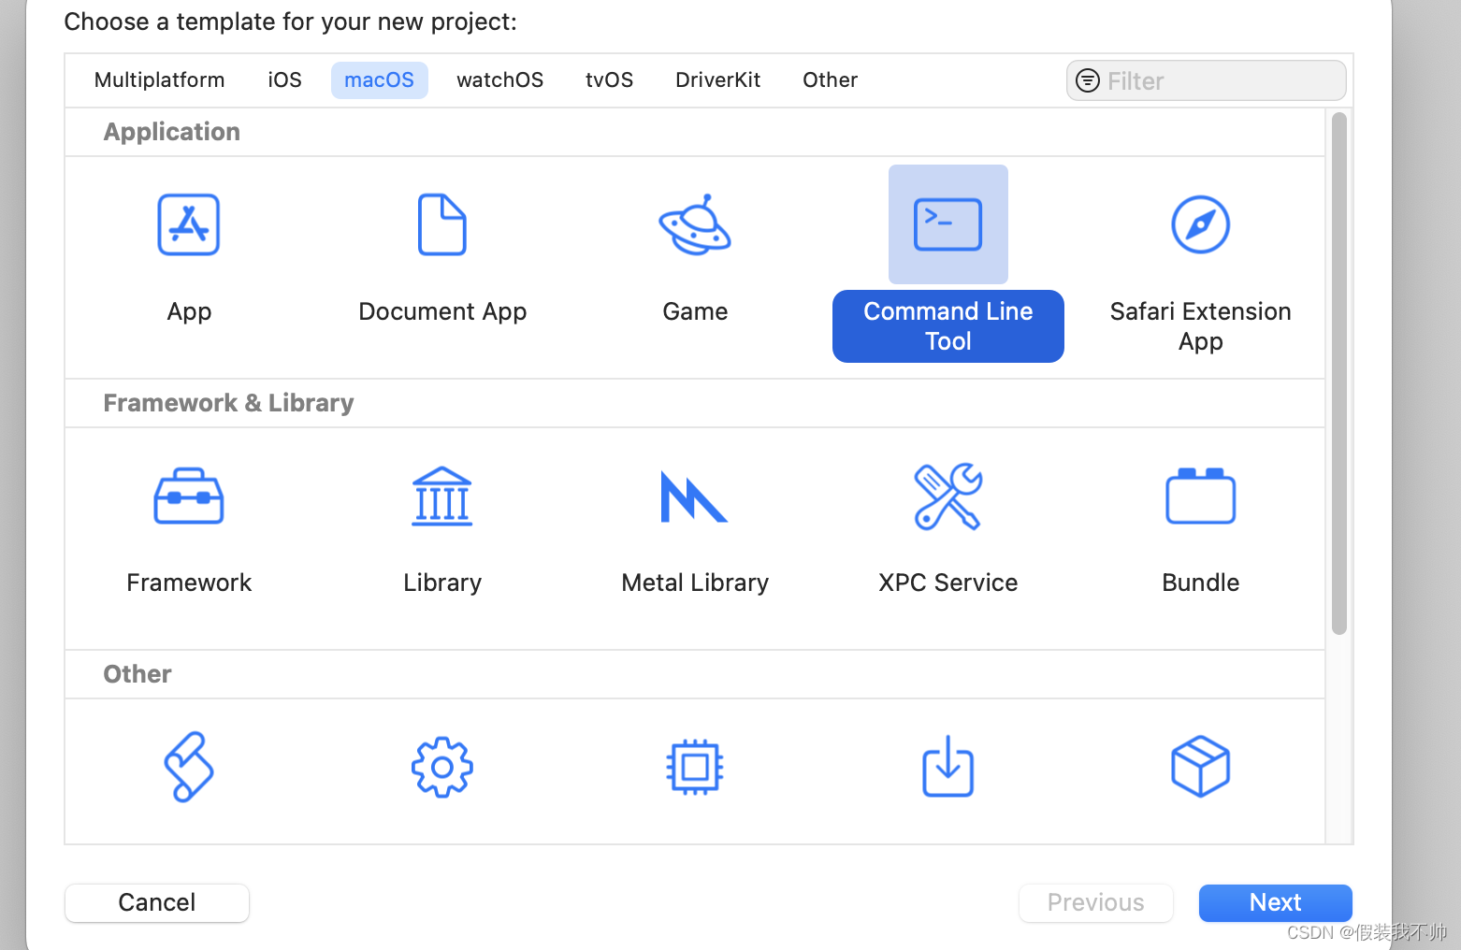Select the Document App template icon
Viewport: 1461px width, 950px height.
tap(442, 224)
